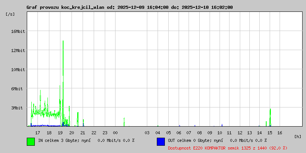The height and width of the screenshot is (153, 306).
Task: Click the '00' hour label on x-axis
Action: click(115, 133)
